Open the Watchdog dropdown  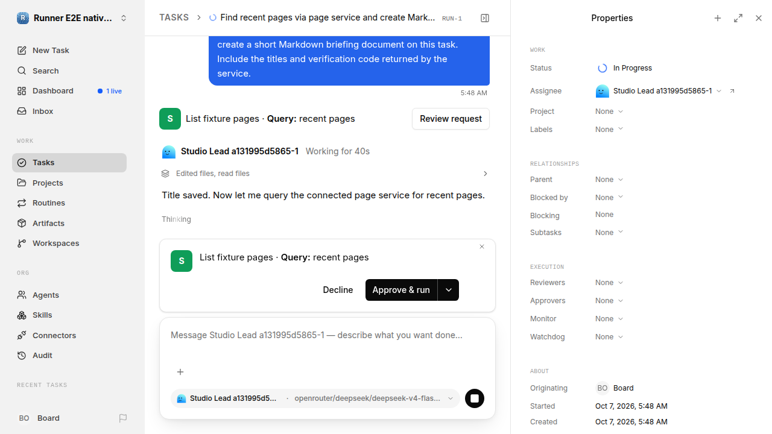pyautogui.click(x=609, y=337)
